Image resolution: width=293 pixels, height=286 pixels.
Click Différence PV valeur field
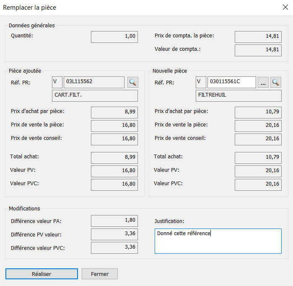[114, 234]
